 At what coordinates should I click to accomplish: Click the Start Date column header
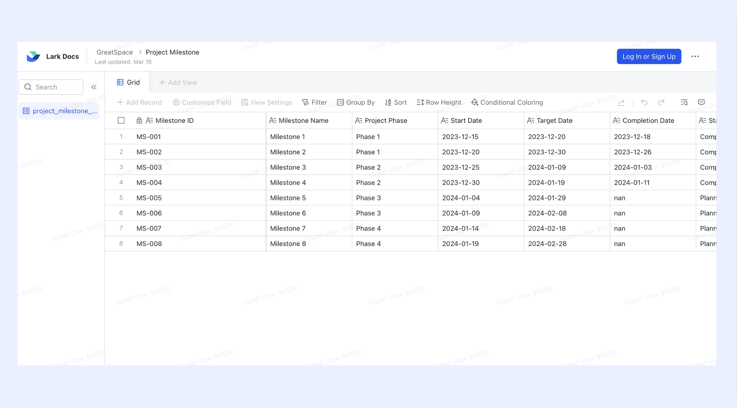point(481,120)
